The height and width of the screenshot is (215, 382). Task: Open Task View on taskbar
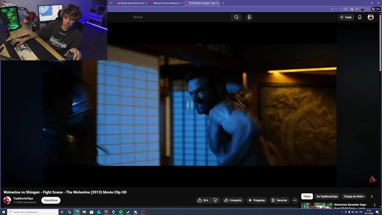pyautogui.click(x=62, y=212)
